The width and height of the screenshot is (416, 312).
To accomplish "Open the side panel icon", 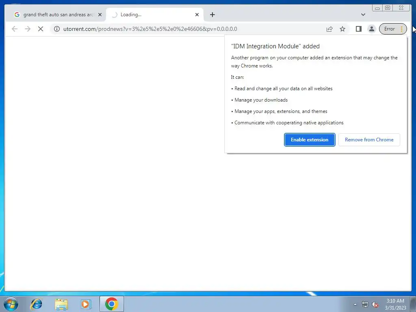I will (x=358, y=29).
